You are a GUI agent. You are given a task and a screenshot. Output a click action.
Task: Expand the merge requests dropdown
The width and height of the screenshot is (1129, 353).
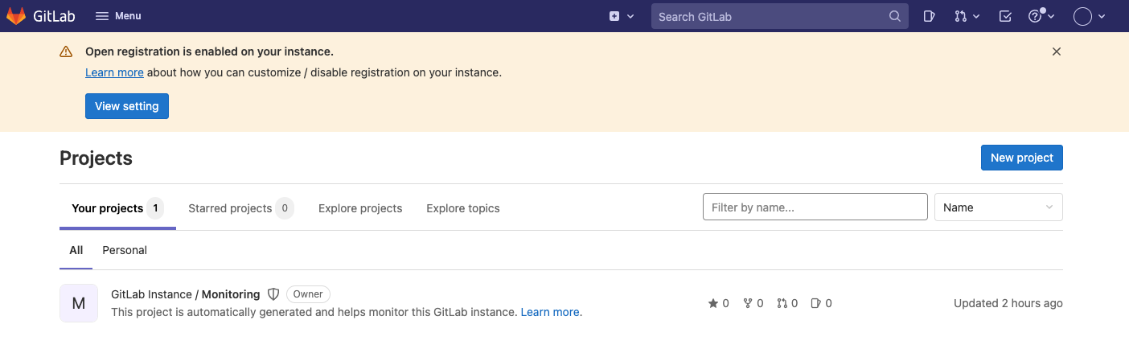[x=967, y=16]
